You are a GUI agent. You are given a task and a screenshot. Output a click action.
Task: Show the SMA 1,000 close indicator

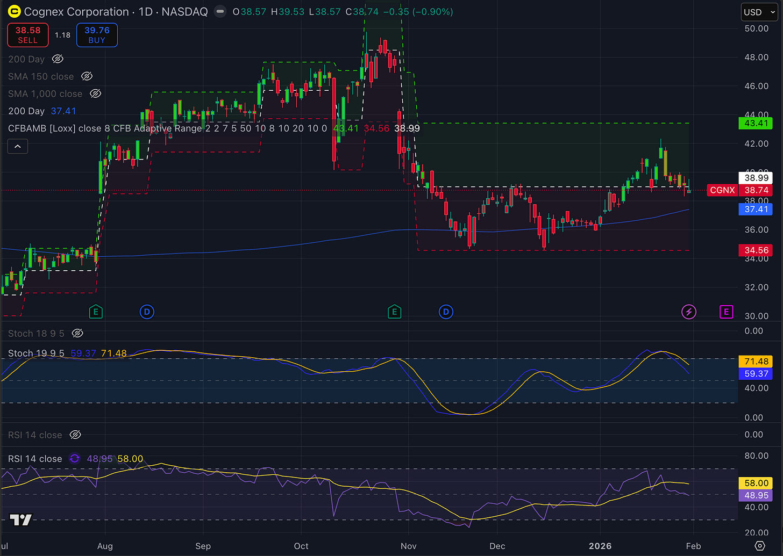coord(95,93)
